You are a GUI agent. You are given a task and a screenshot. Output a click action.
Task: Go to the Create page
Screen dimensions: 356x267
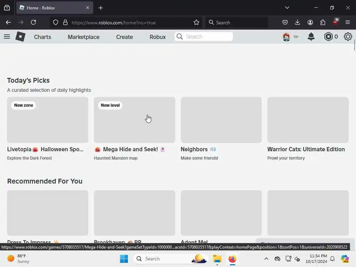(x=124, y=37)
